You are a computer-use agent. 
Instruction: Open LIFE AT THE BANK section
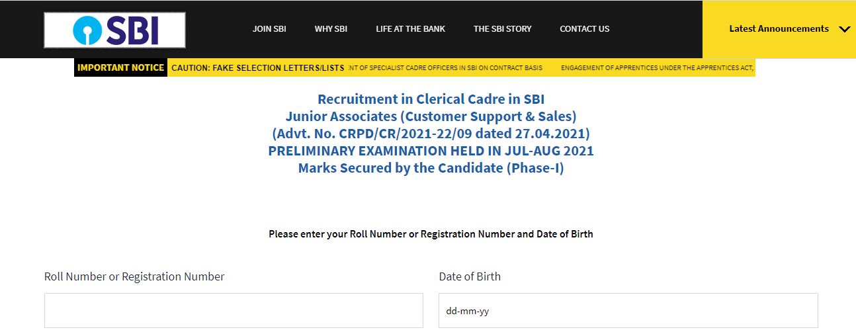pyautogui.click(x=410, y=29)
